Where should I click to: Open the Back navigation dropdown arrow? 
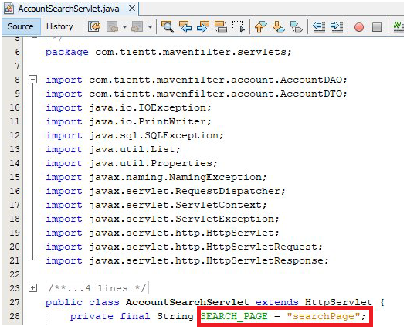tap(124, 26)
